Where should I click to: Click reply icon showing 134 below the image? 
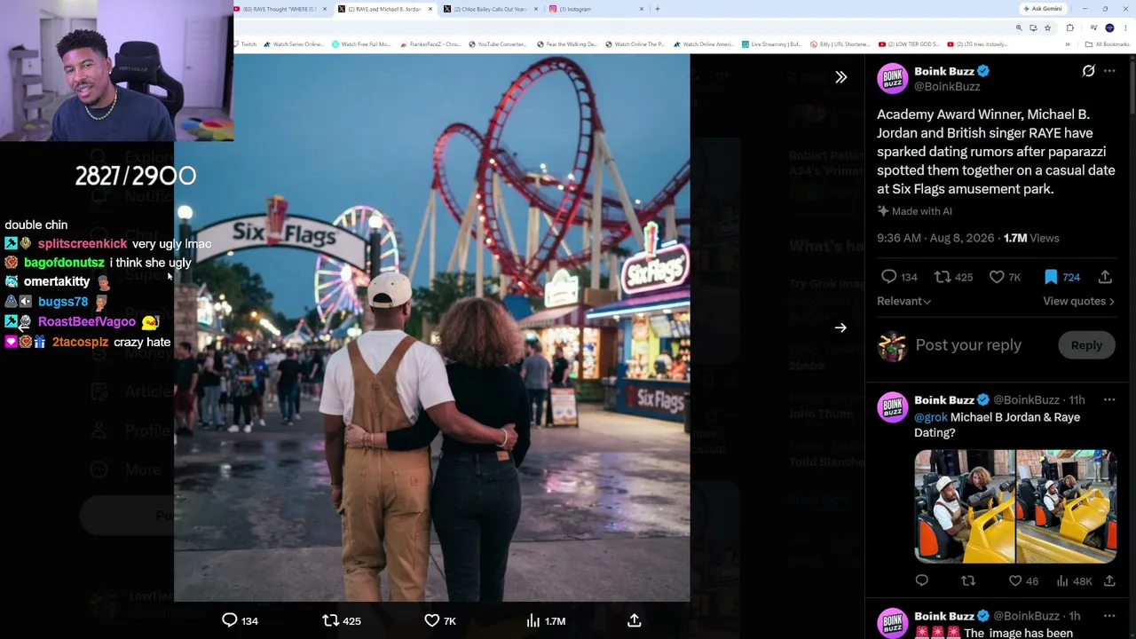click(240, 620)
